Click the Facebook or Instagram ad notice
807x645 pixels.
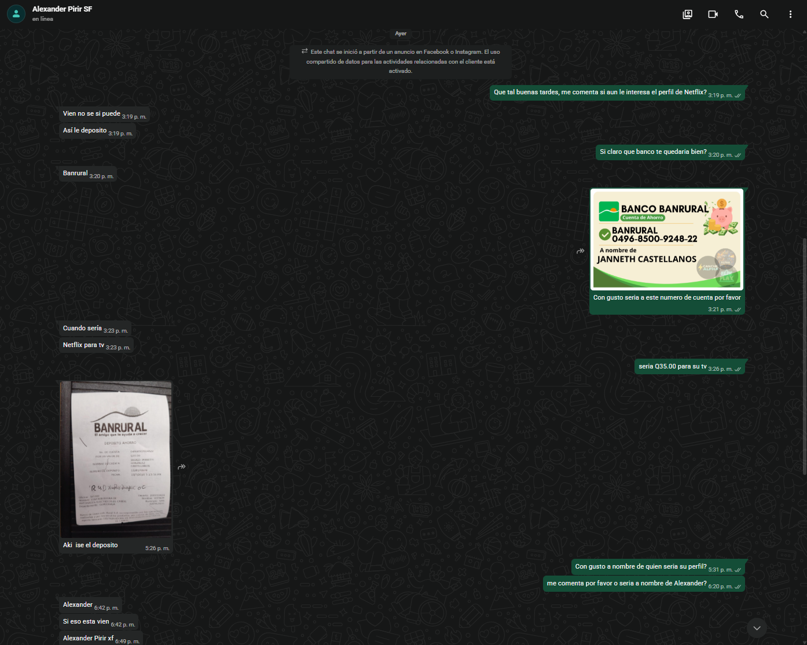401,61
